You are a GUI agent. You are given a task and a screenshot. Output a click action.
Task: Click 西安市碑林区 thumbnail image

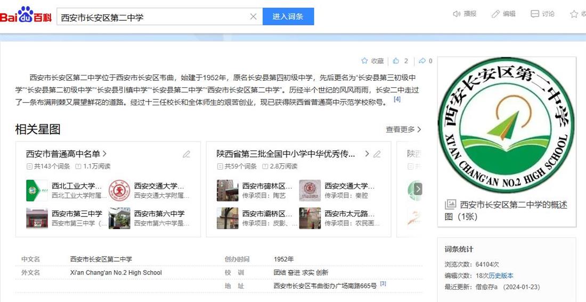[227, 190]
